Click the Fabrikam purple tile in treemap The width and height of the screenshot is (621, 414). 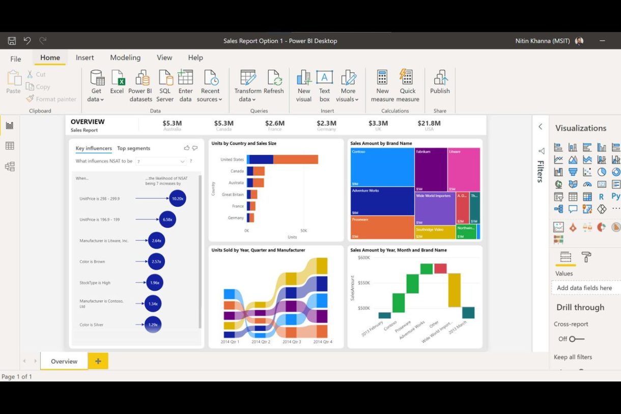pos(431,170)
